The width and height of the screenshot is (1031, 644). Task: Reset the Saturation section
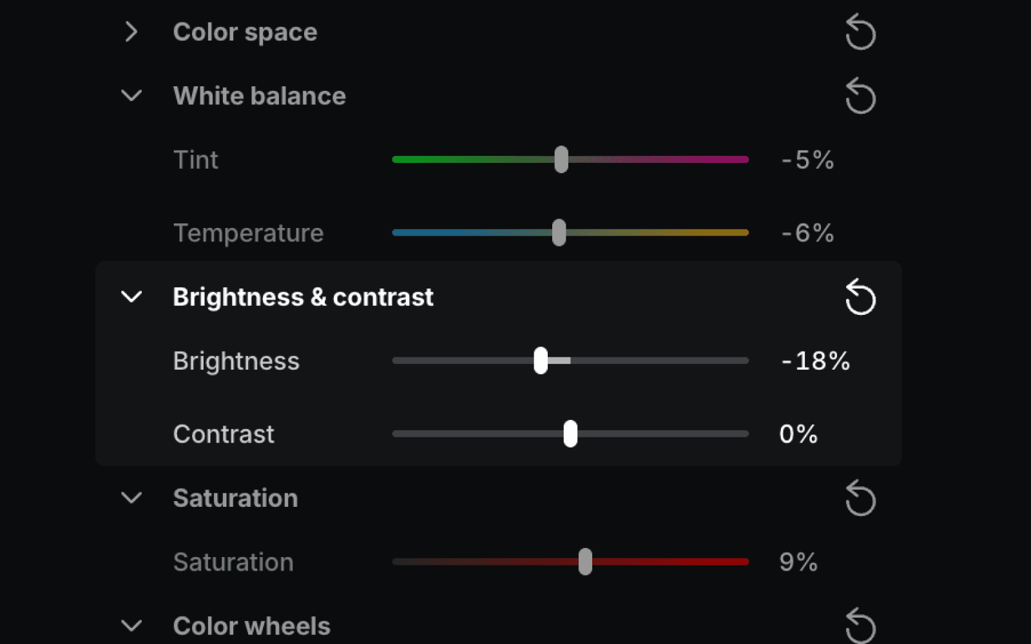pyautogui.click(x=860, y=498)
